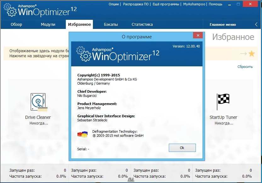
Task: Click the StartUp Tuner label text
Action: (223, 117)
